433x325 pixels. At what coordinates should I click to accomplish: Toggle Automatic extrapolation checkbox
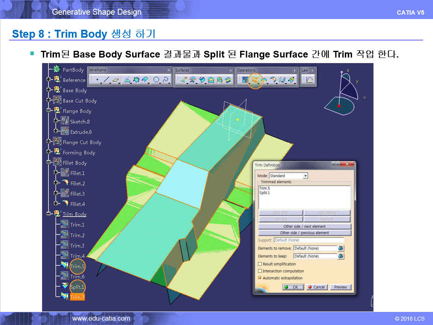click(x=260, y=278)
